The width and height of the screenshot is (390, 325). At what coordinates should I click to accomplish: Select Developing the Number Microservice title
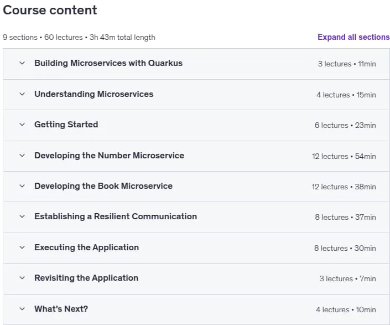pyautogui.click(x=109, y=156)
